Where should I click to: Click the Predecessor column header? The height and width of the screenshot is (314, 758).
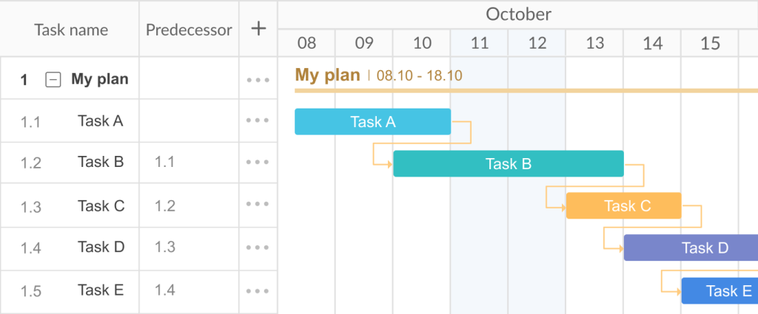[189, 30]
